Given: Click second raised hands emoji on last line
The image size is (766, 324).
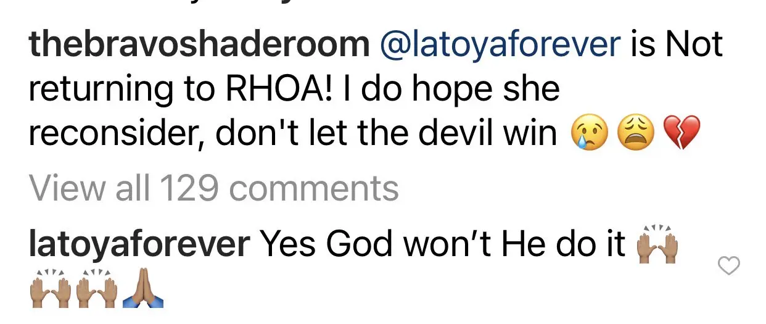Looking at the screenshot, I should pyautogui.click(x=96, y=288).
